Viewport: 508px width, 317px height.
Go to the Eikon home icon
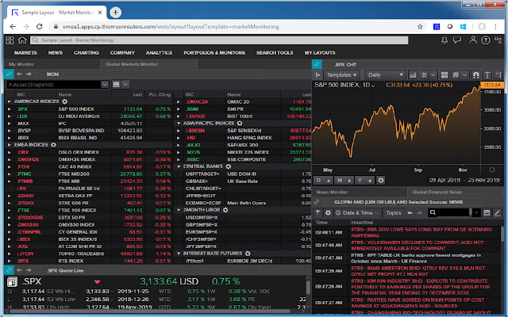point(22,40)
